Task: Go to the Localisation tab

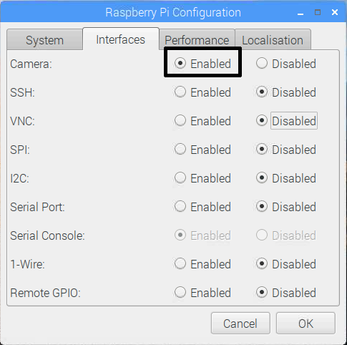Action: coord(273,40)
